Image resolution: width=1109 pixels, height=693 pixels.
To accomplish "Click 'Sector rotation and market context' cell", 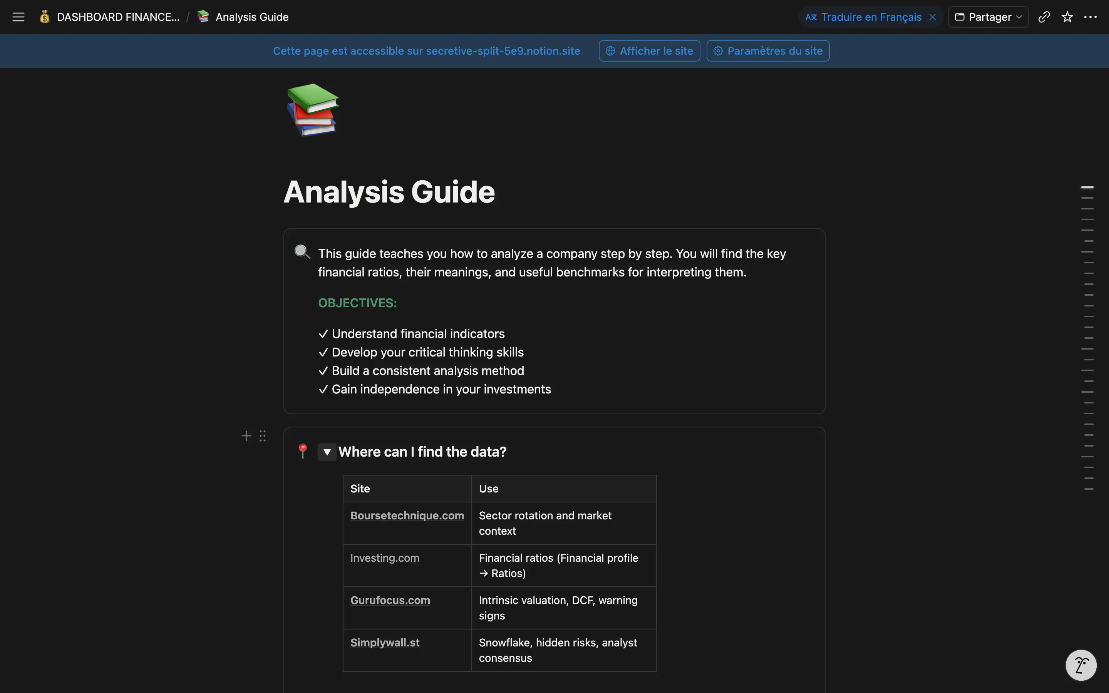I will point(564,524).
